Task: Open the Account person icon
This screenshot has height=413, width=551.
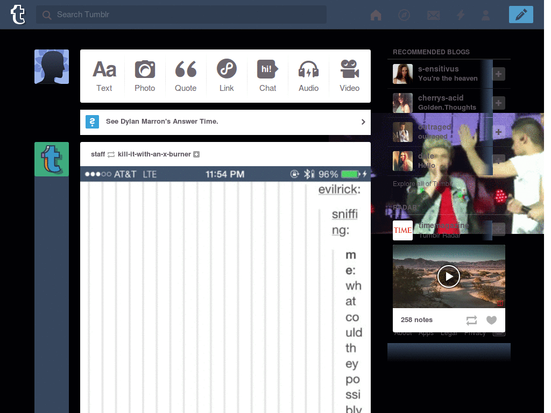Action: click(x=486, y=15)
